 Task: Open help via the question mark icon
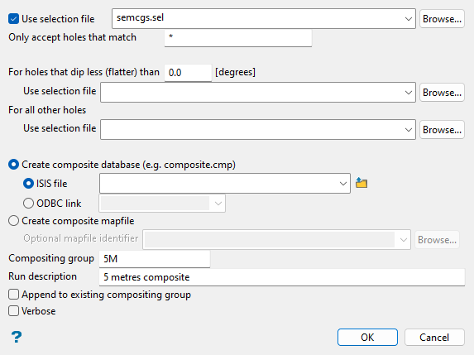pyautogui.click(x=17, y=337)
